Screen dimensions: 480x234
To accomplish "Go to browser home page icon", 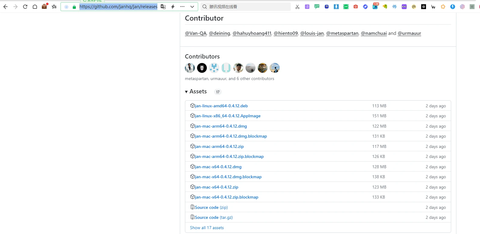I will (x=35, y=7).
